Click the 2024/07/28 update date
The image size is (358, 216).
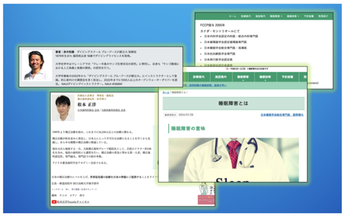186,115
